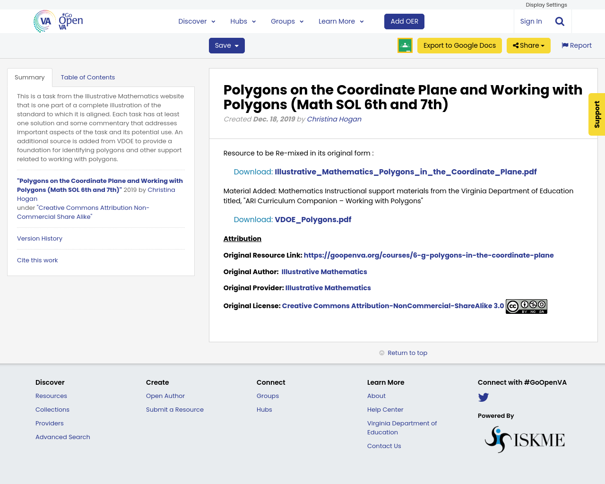Open GoOpenVA's Twitter profile icon
Image resolution: width=605 pixels, height=484 pixels.
[x=484, y=397]
